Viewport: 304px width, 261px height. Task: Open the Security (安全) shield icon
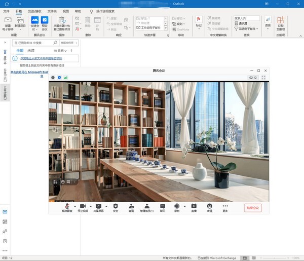click(x=116, y=206)
